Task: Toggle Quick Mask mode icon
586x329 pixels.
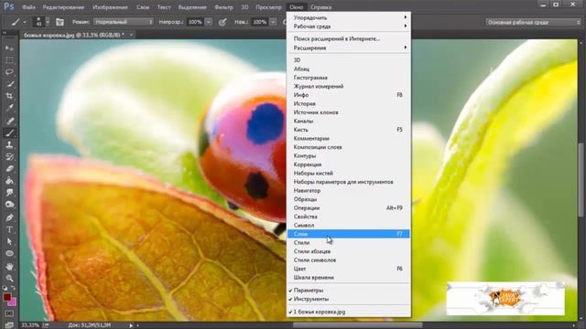Action: [x=9, y=313]
